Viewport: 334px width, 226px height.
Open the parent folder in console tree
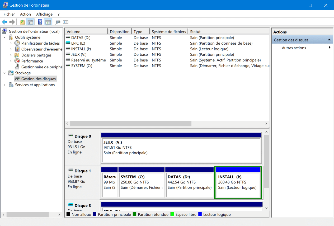pyautogui.click(x=22, y=22)
